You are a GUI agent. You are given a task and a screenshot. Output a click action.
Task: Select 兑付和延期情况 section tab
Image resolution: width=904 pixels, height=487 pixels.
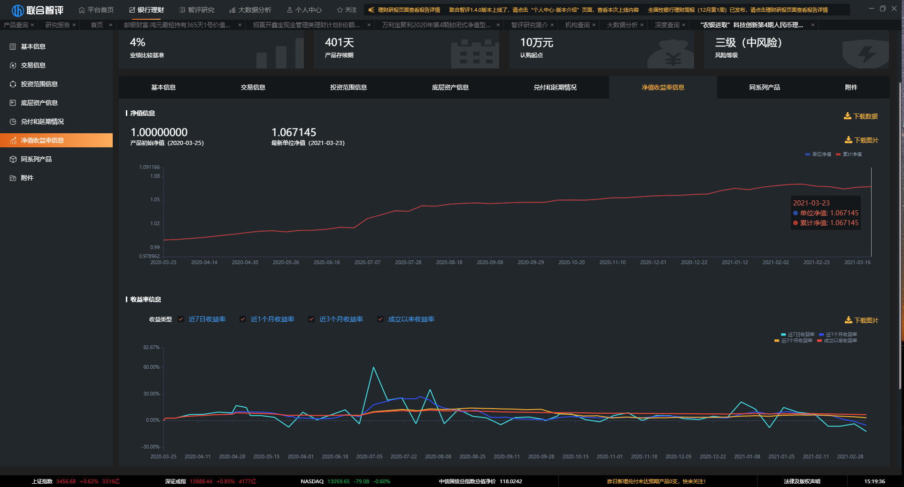[x=555, y=87]
